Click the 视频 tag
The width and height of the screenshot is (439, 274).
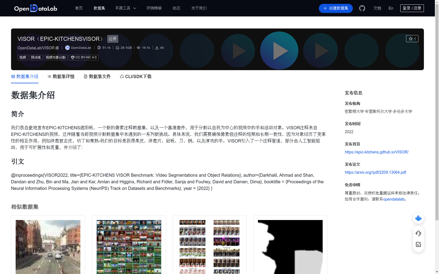click(x=23, y=58)
